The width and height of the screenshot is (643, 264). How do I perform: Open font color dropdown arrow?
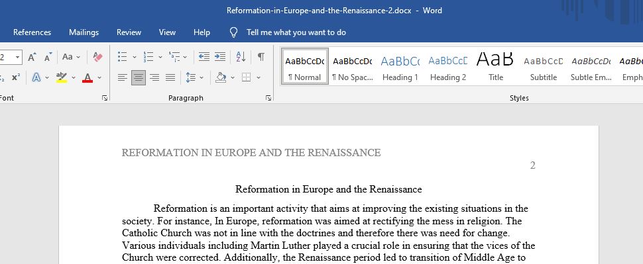click(x=99, y=77)
